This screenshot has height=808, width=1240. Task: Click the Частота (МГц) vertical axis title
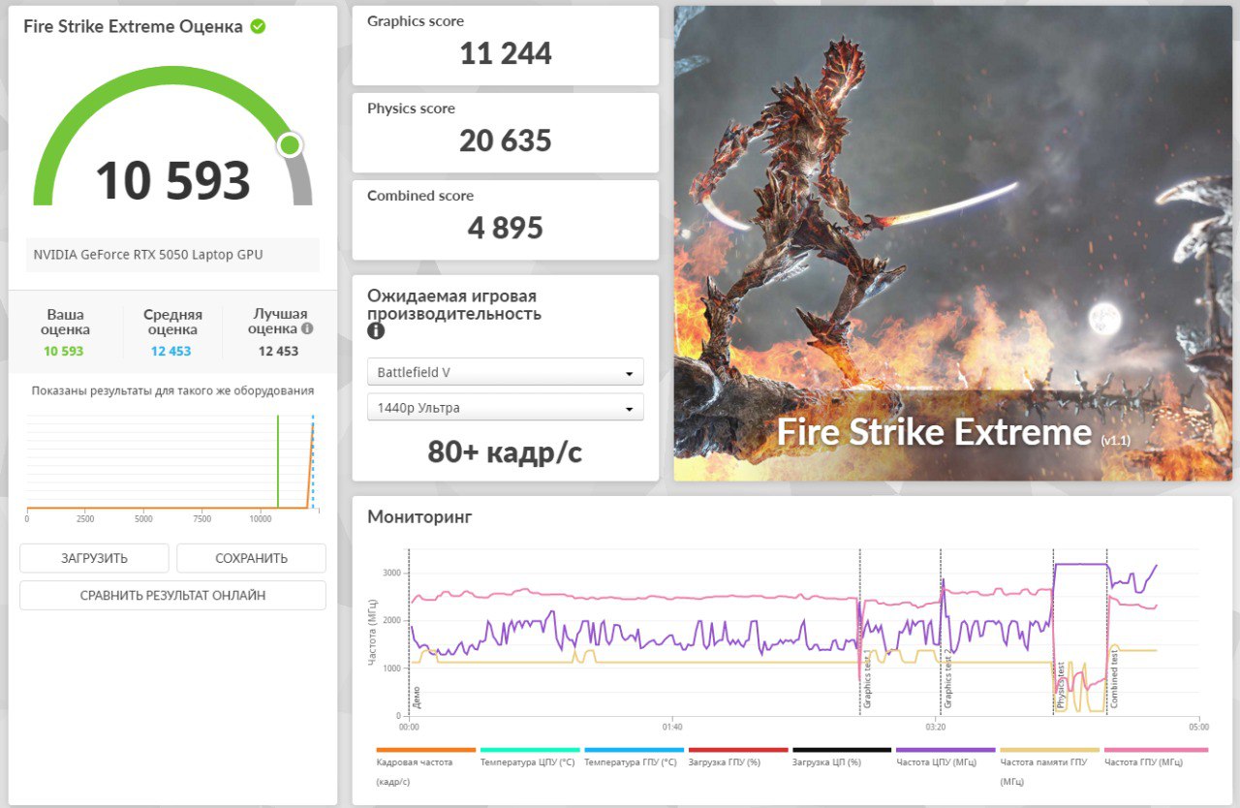(x=372, y=632)
